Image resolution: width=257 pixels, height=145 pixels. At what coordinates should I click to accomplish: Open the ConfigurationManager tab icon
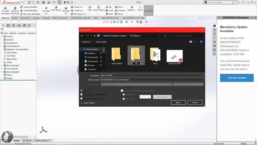pos(14,25)
